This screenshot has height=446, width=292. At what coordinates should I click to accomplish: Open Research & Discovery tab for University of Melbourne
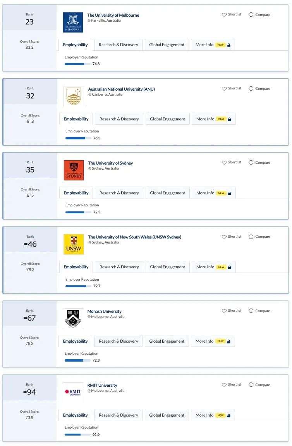click(x=119, y=45)
